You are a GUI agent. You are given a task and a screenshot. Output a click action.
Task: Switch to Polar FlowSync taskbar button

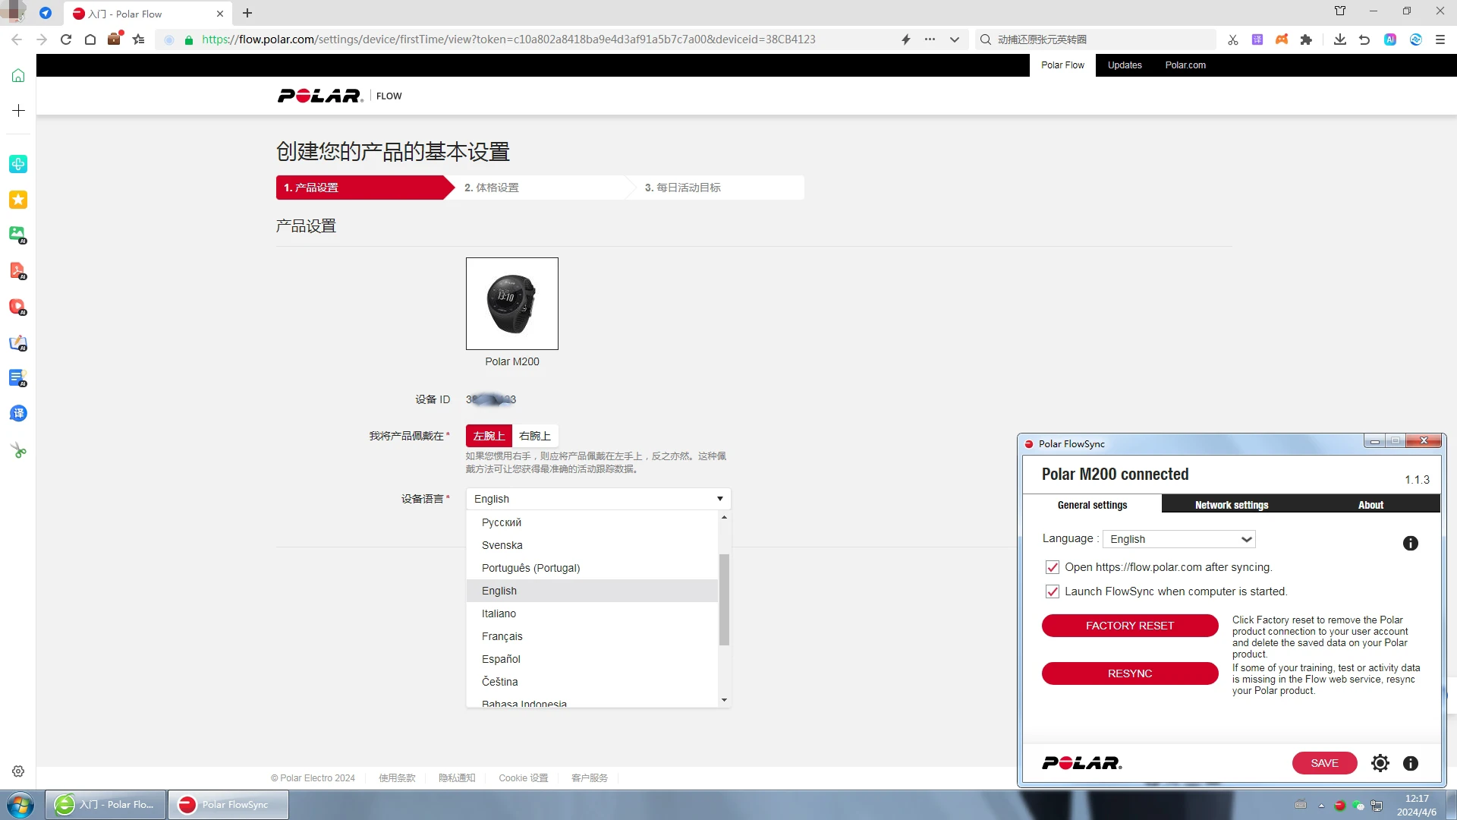pyautogui.click(x=228, y=805)
